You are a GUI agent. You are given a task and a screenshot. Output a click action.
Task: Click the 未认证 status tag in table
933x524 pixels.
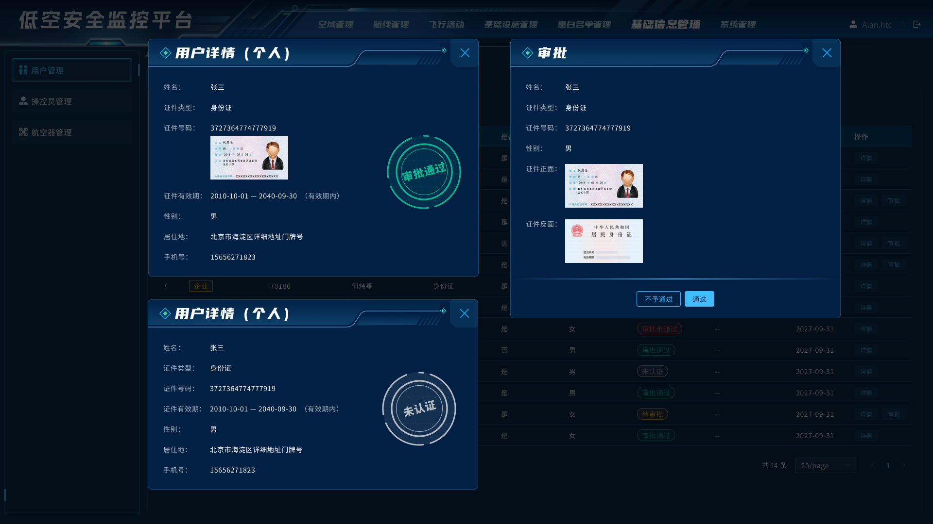[652, 372]
